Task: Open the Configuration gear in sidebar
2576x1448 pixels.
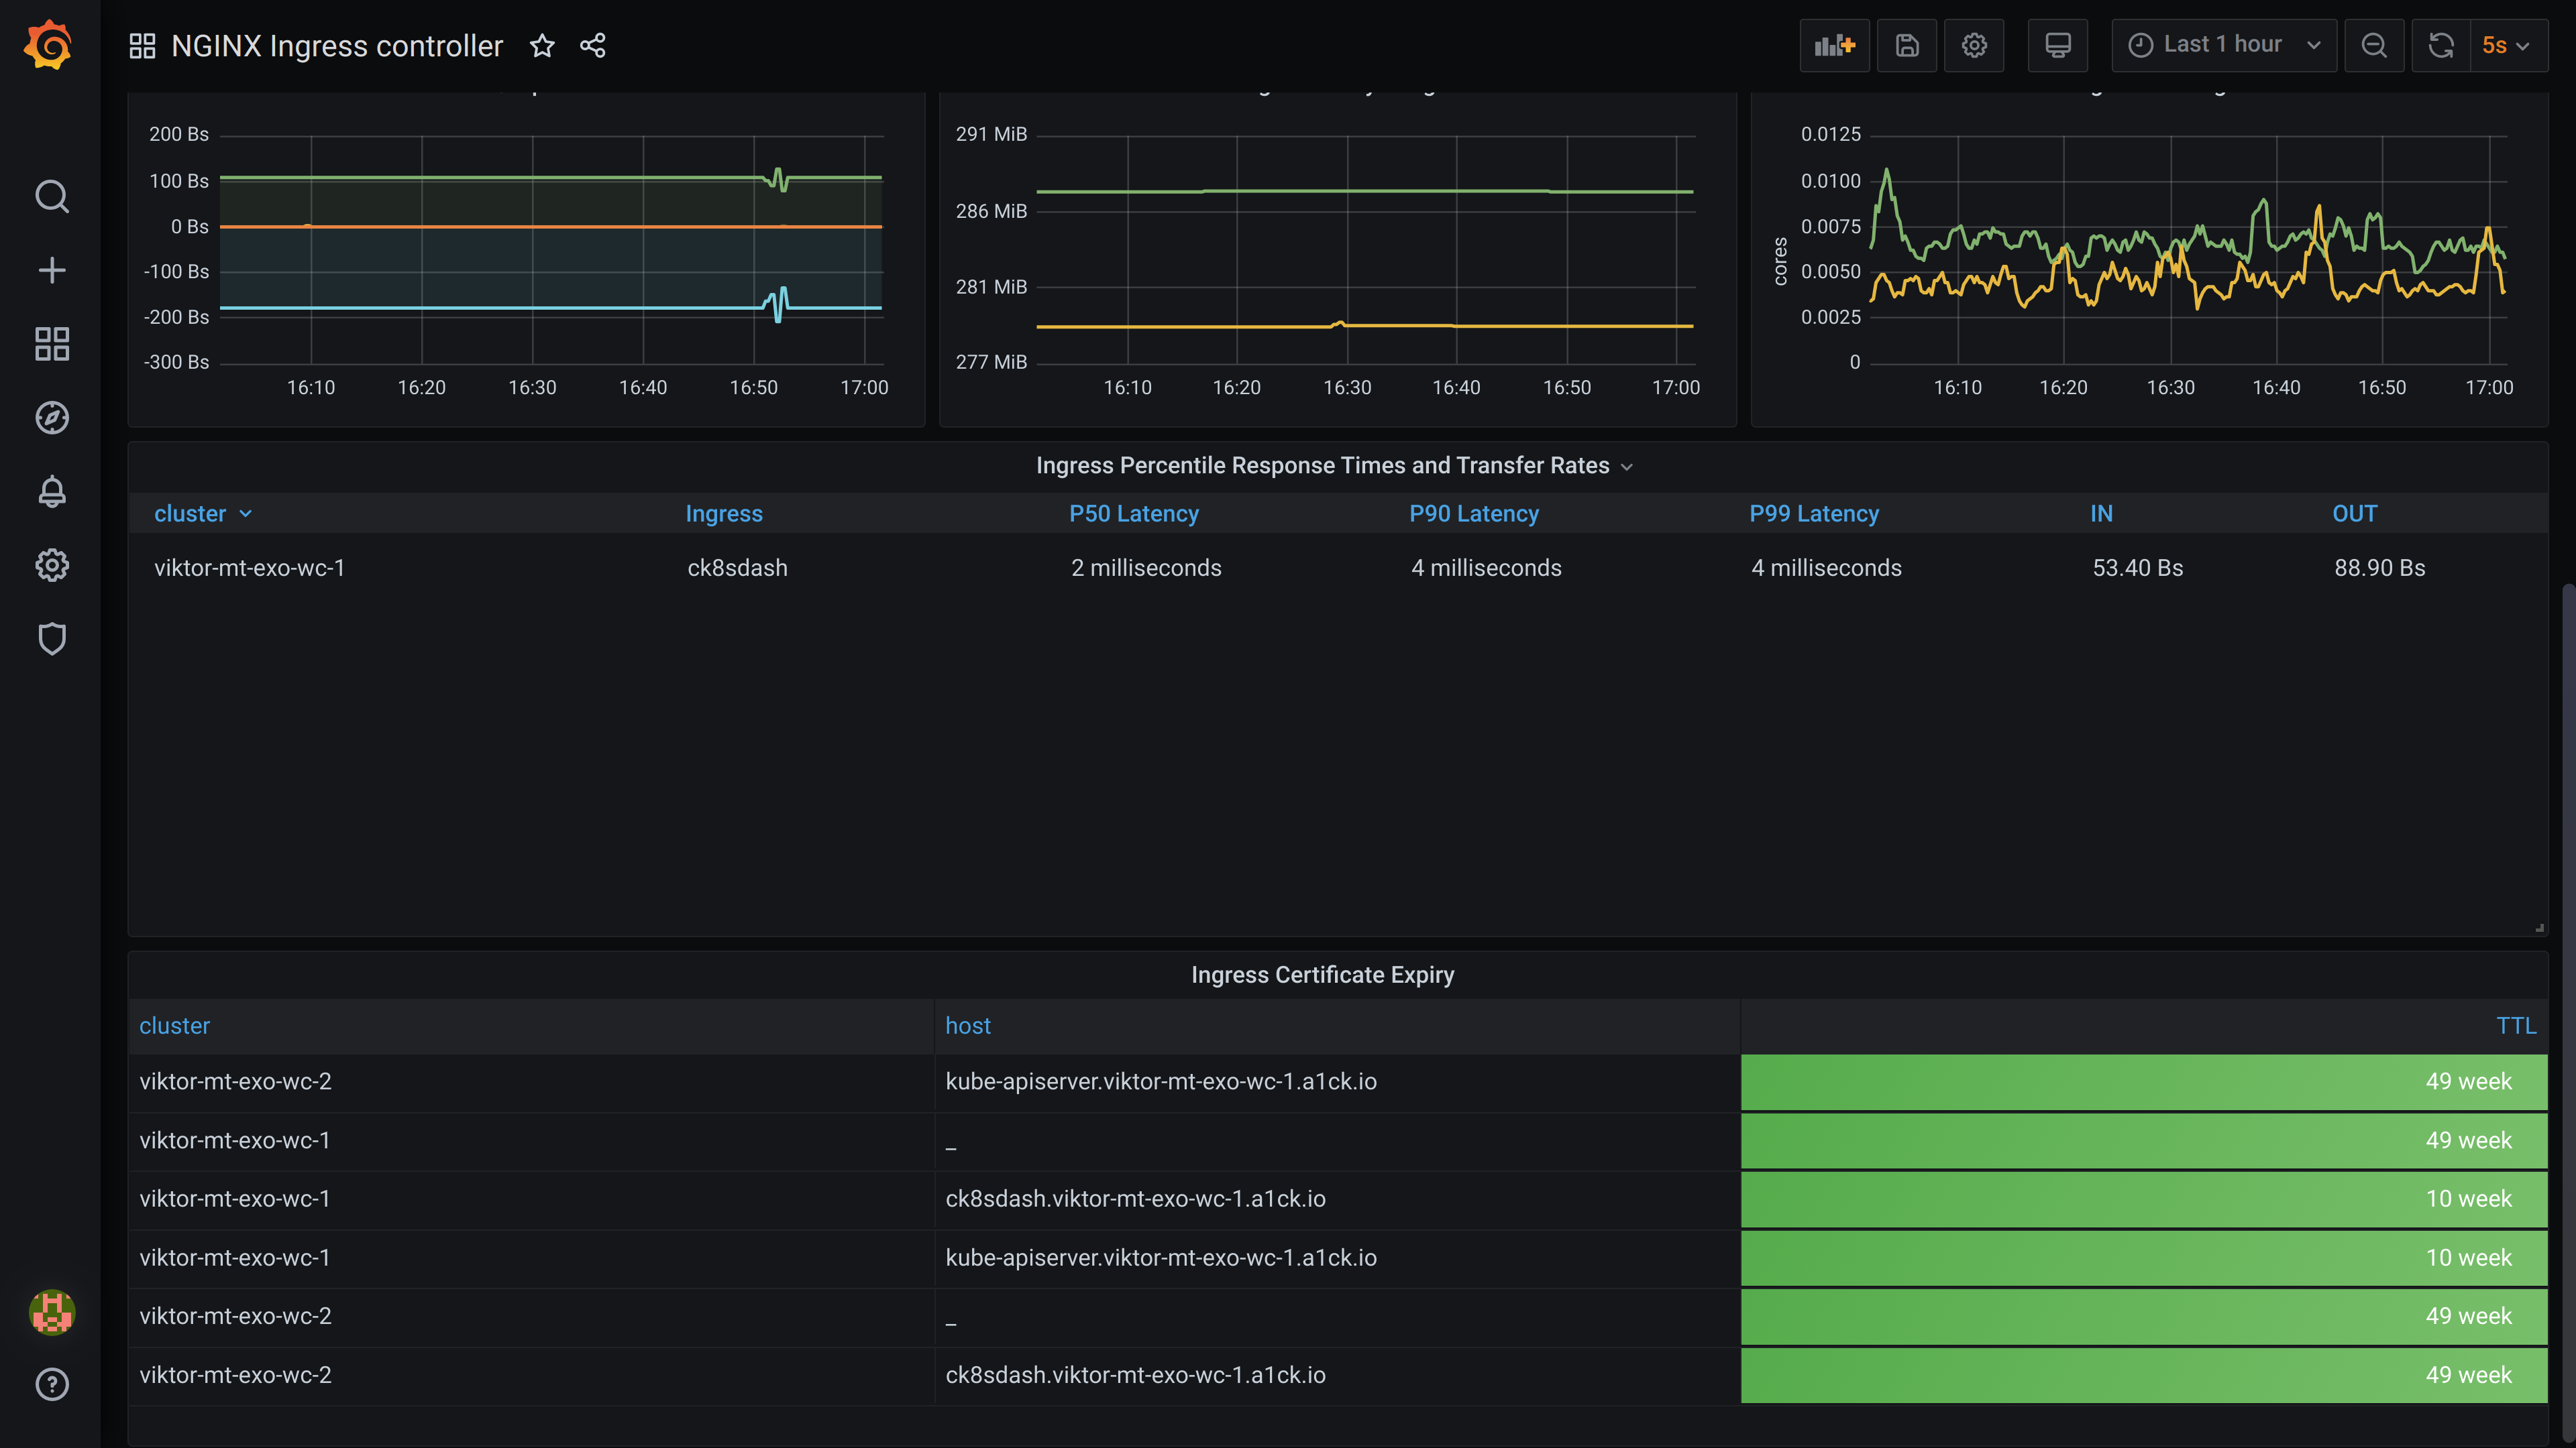Action: pos(52,566)
